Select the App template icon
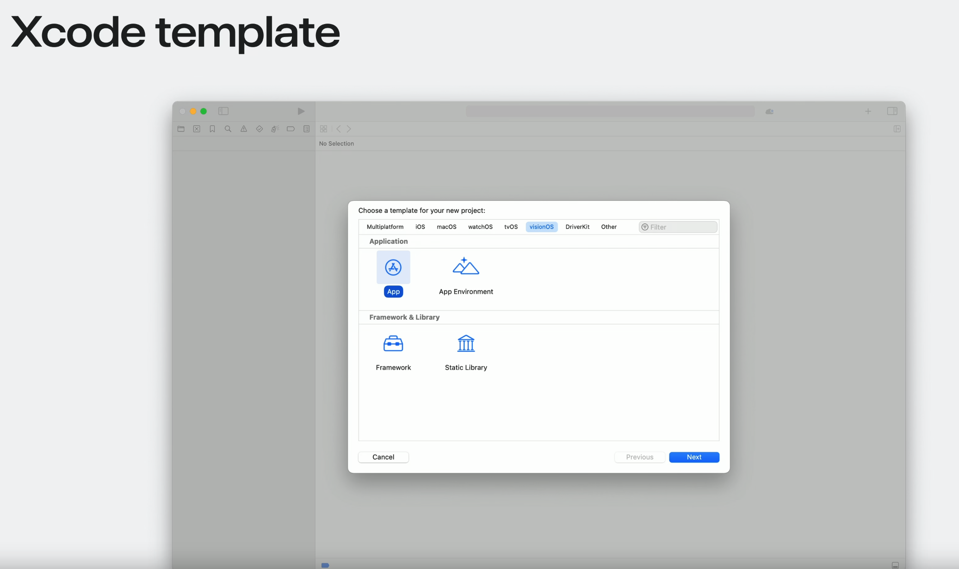The width and height of the screenshot is (959, 569). [393, 267]
